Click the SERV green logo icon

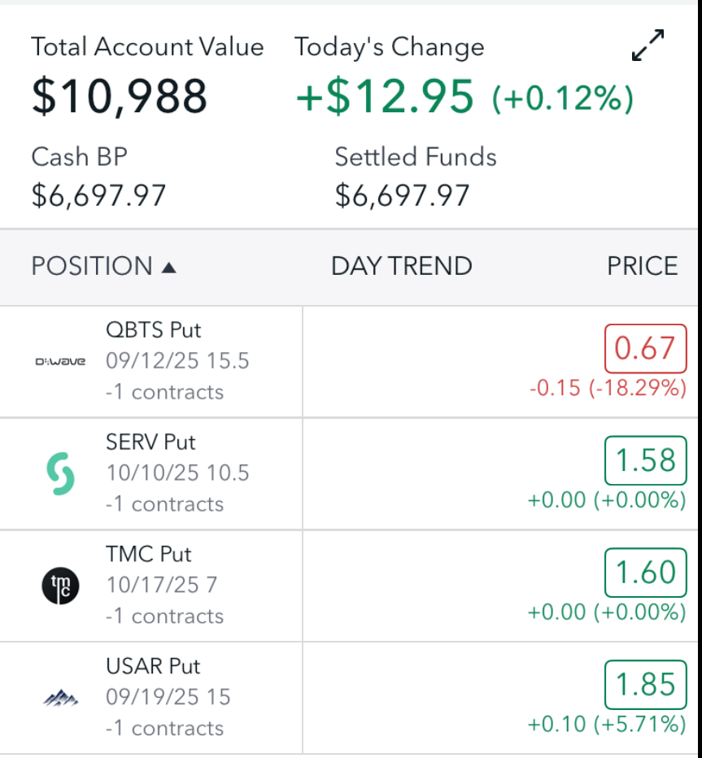[60, 473]
